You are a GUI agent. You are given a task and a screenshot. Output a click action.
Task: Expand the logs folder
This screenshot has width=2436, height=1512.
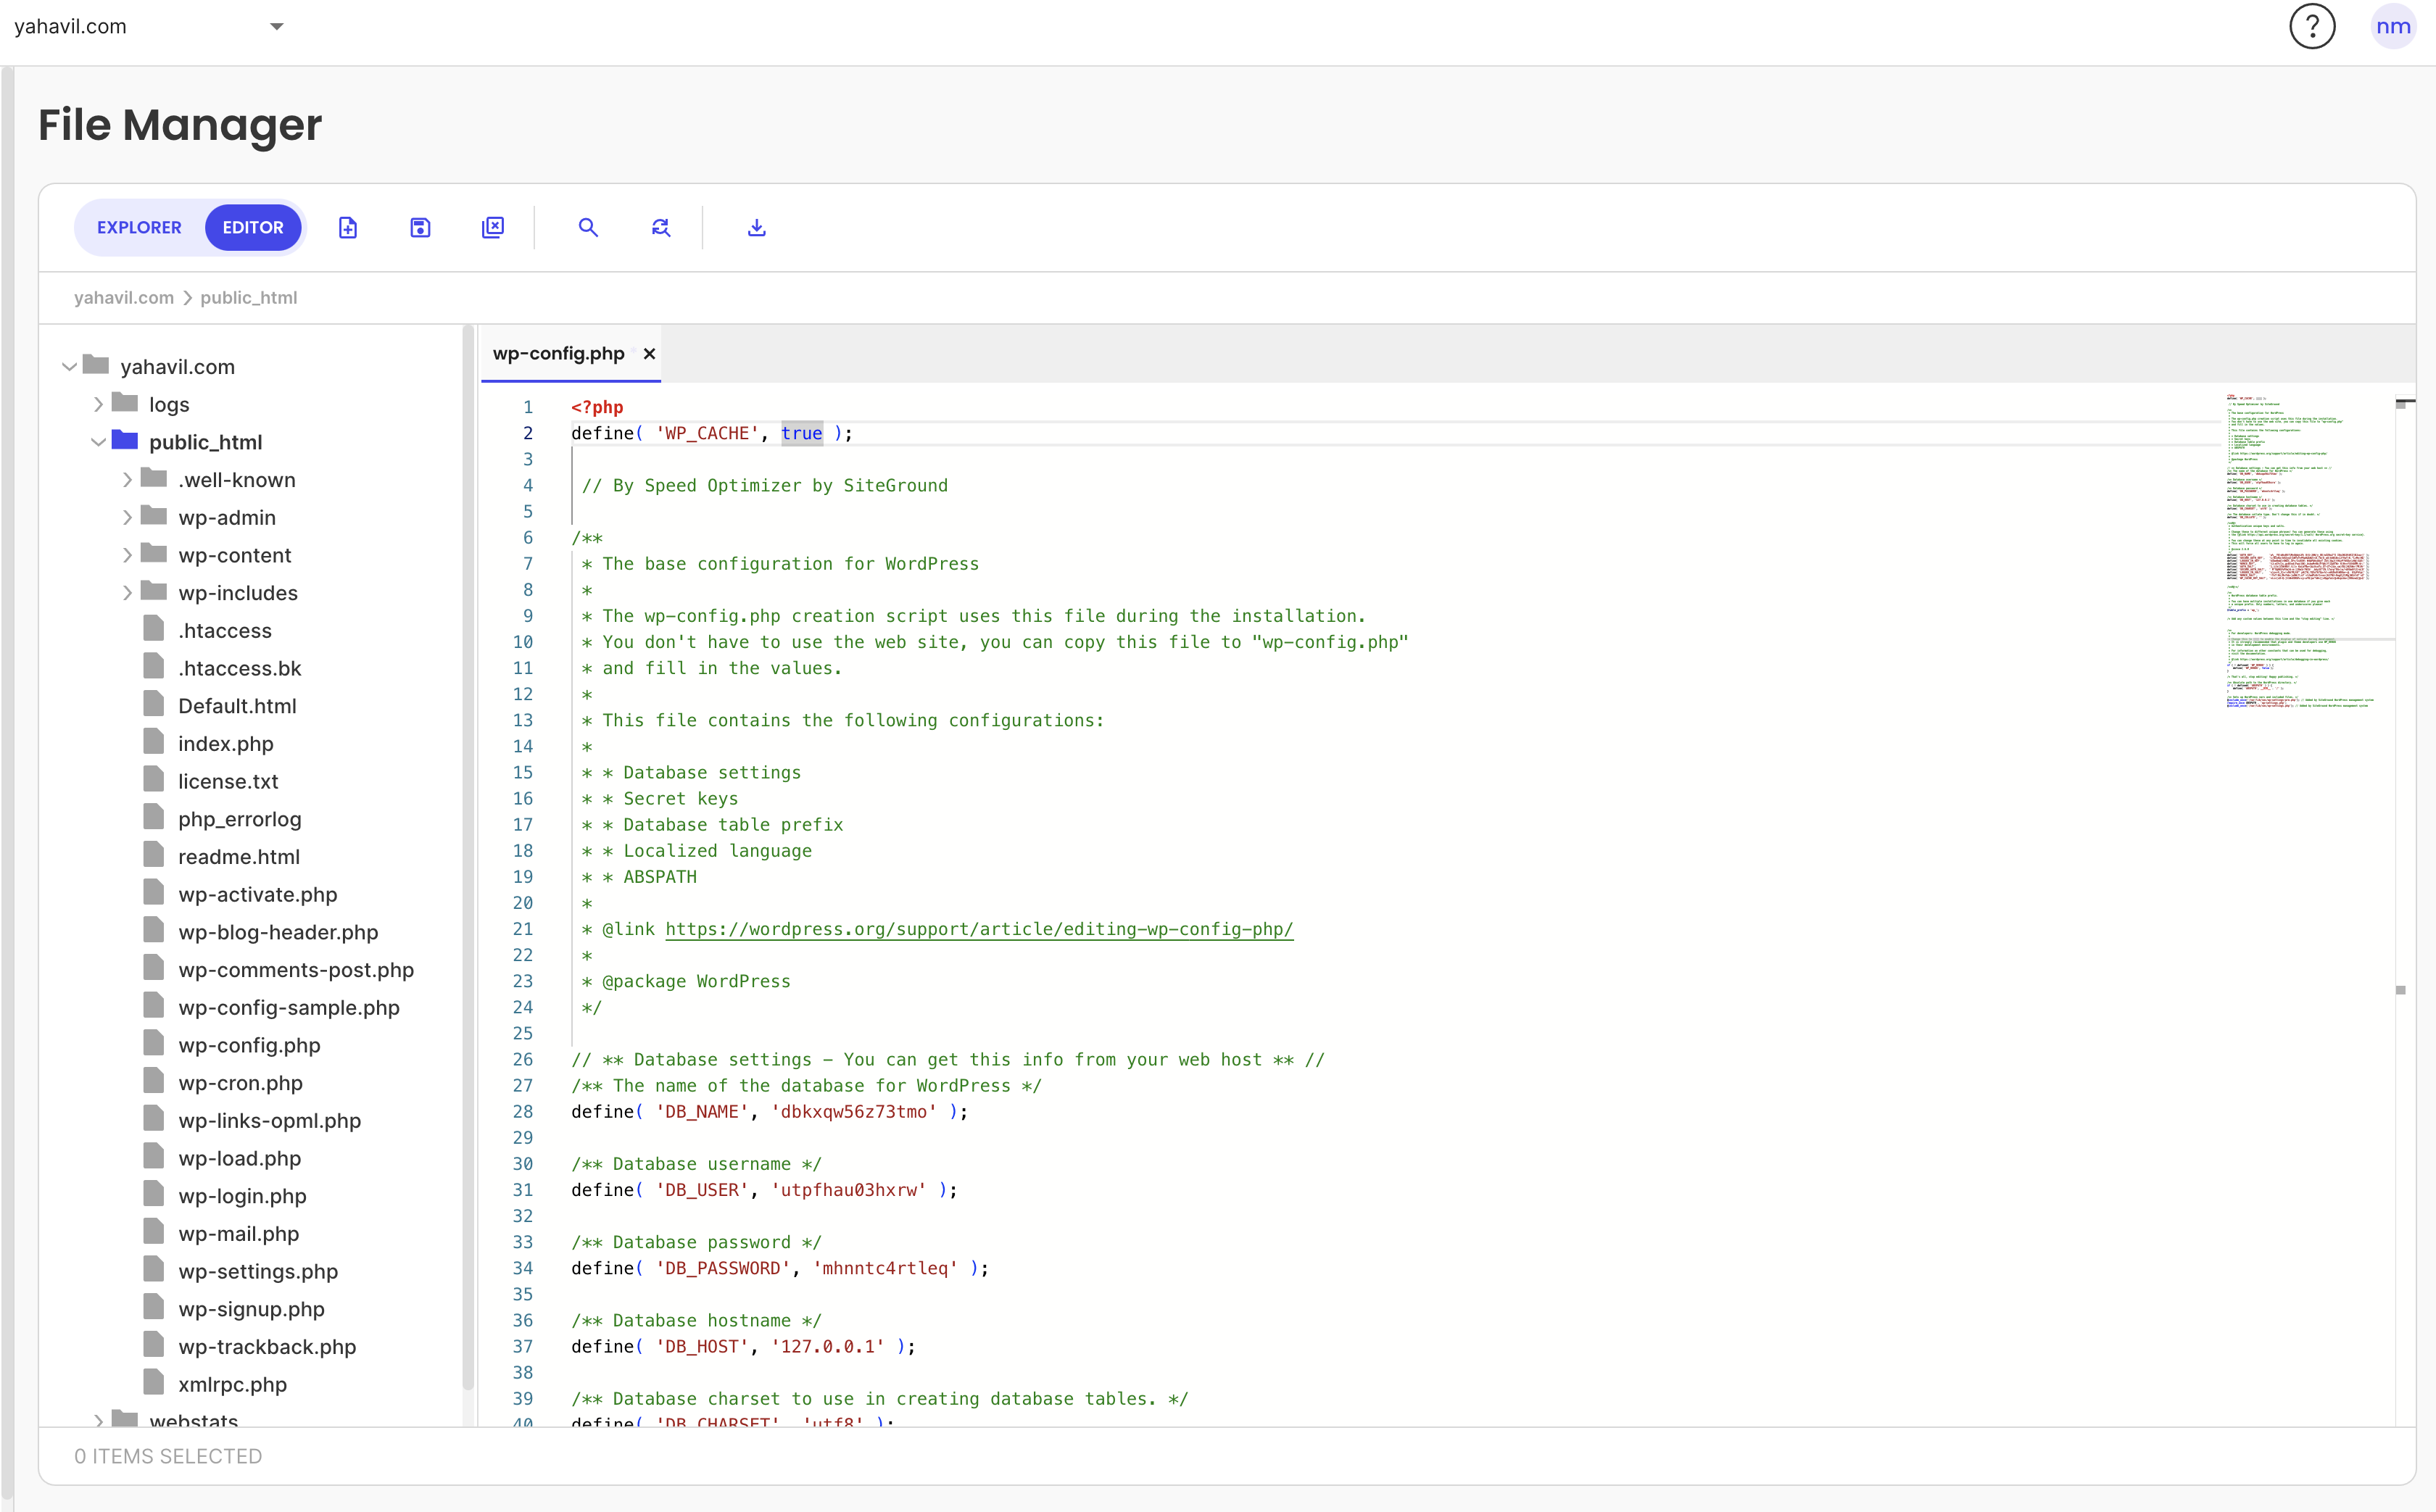pyautogui.click(x=98, y=405)
